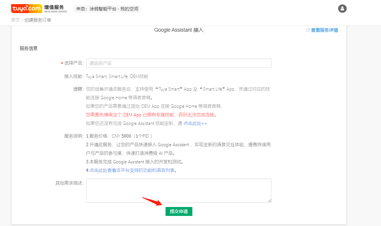Click the green 提交申请 button

click(179, 211)
